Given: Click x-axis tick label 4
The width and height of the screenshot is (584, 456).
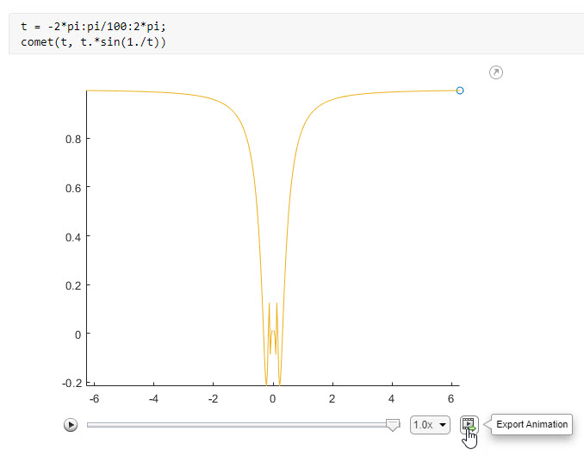Looking at the screenshot, I should 391,399.
